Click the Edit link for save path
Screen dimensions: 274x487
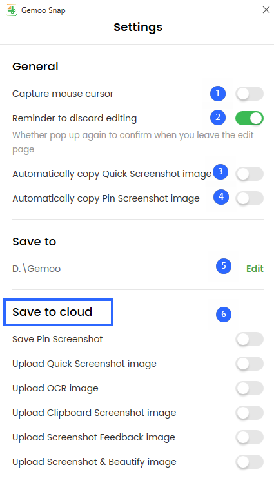(255, 269)
